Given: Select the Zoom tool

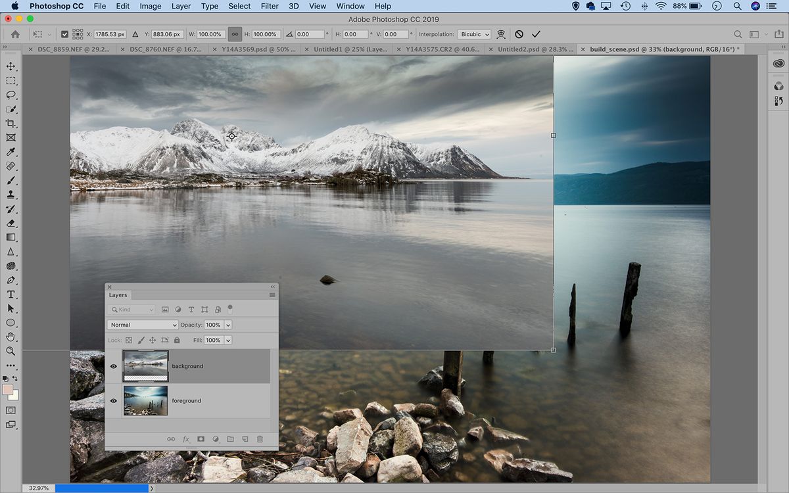Looking at the screenshot, I should [x=11, y=351].
